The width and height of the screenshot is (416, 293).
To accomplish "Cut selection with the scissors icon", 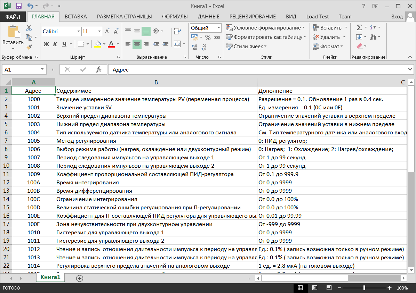I will pyautogui.click(x=29, y=28).
